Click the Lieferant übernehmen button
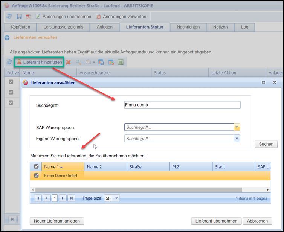 (216, 221)
